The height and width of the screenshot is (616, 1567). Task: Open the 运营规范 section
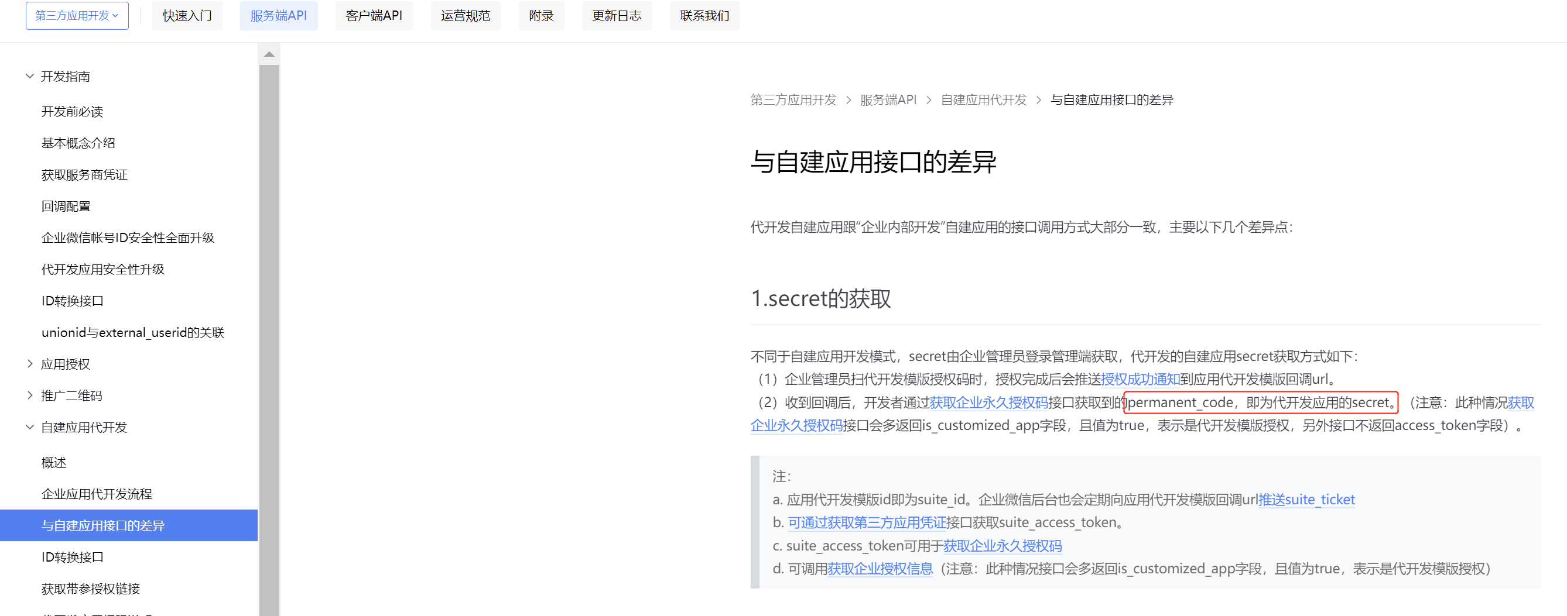[x=466, y=16]
